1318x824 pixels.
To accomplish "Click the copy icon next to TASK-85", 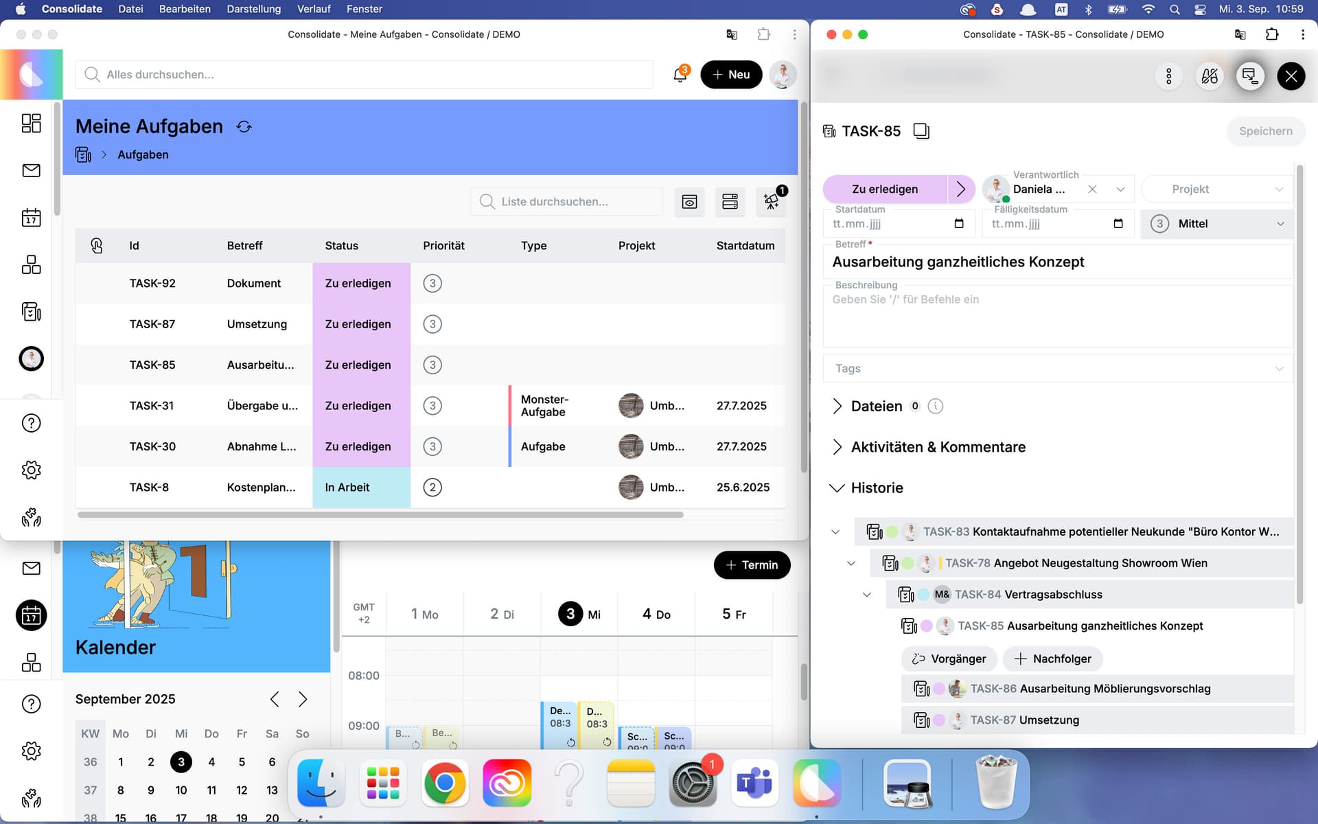I will click(x=921, y=131).
